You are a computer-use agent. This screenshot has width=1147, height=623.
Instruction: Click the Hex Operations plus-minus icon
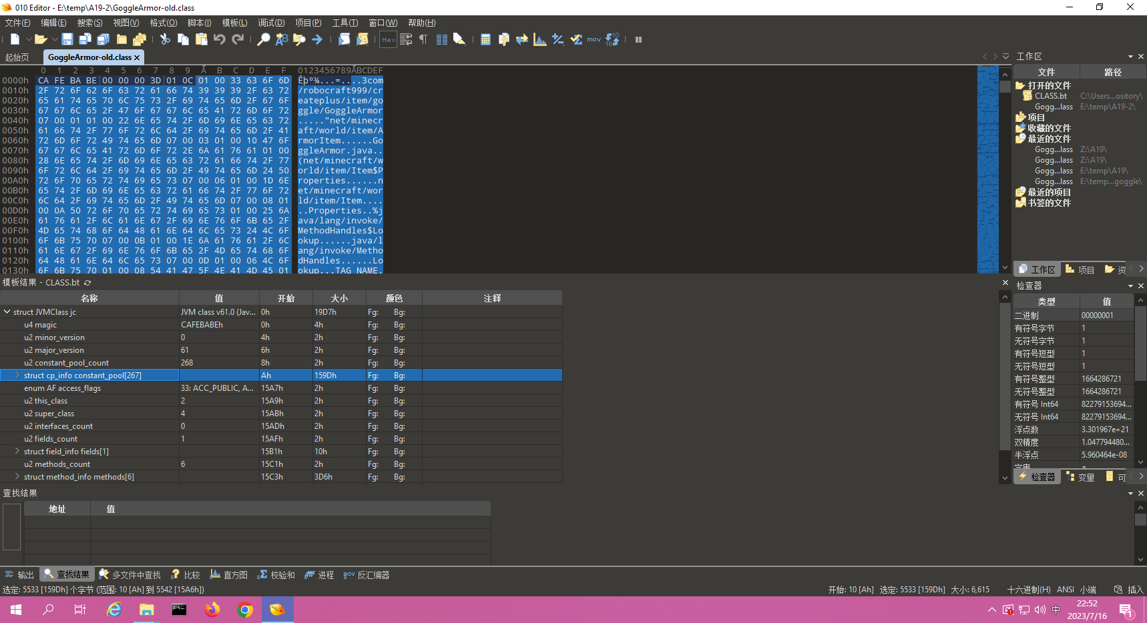point(557,39)
